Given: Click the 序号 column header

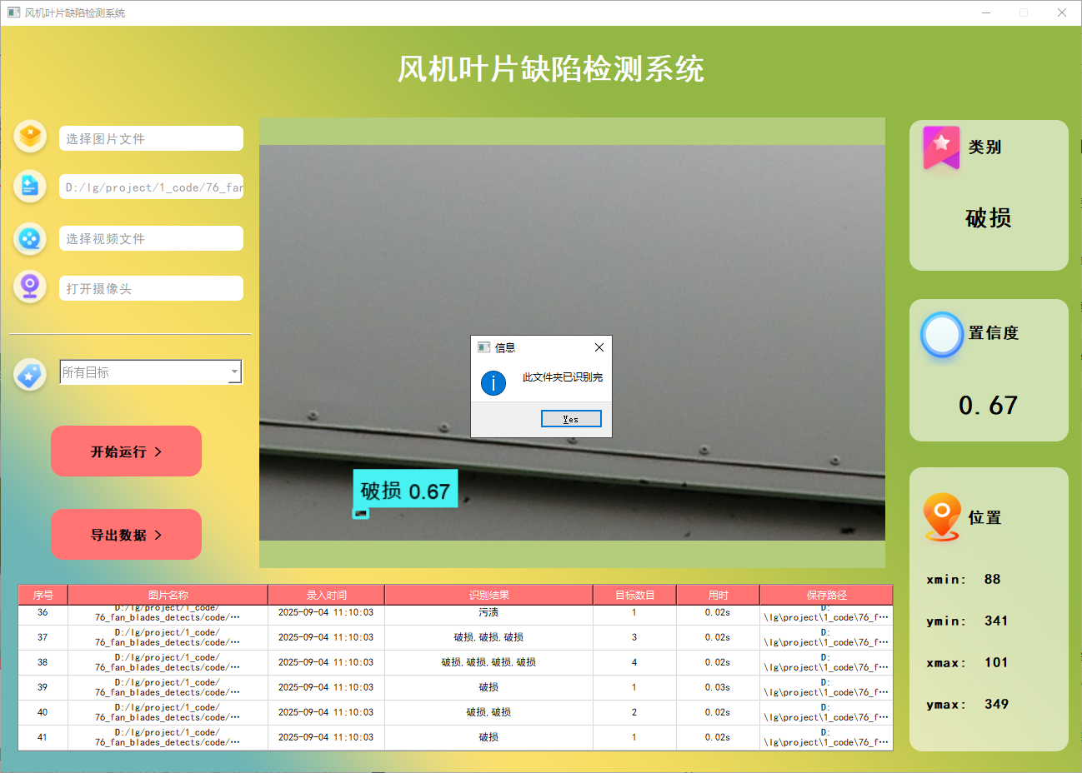Looking at the screenshot, I should pos(43,595).
